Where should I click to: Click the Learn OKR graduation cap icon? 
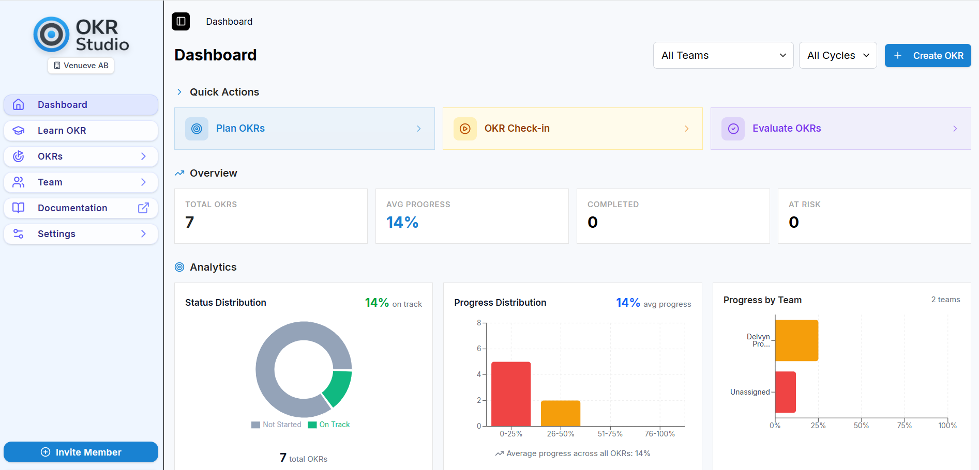click(x=19, y=130)
